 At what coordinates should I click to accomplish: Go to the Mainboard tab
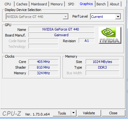coord(39,4)
